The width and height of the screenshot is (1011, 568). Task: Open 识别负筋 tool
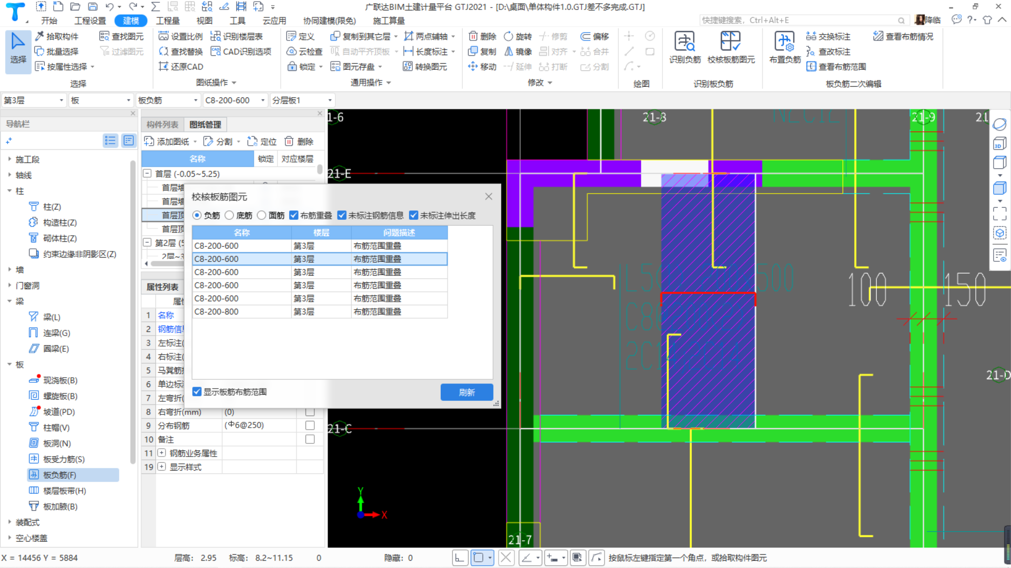(685, 47)
